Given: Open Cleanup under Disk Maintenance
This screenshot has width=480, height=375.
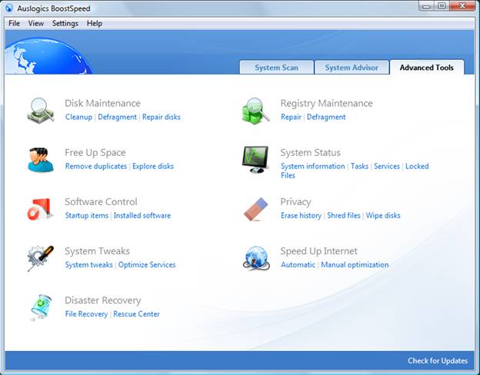Looking at the screenshot, I should coord(78,117).
